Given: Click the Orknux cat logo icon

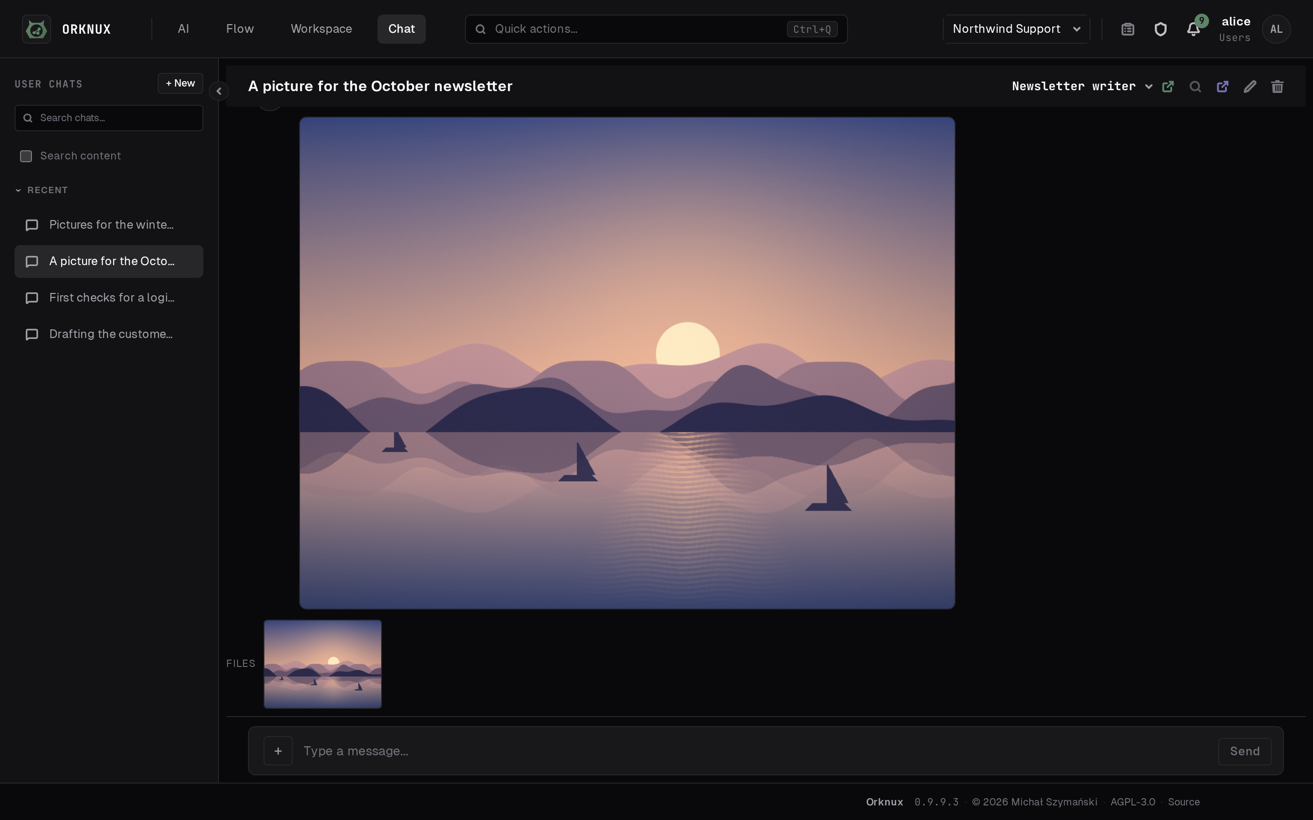Looking at the screenshot, I should coord(36,29).
